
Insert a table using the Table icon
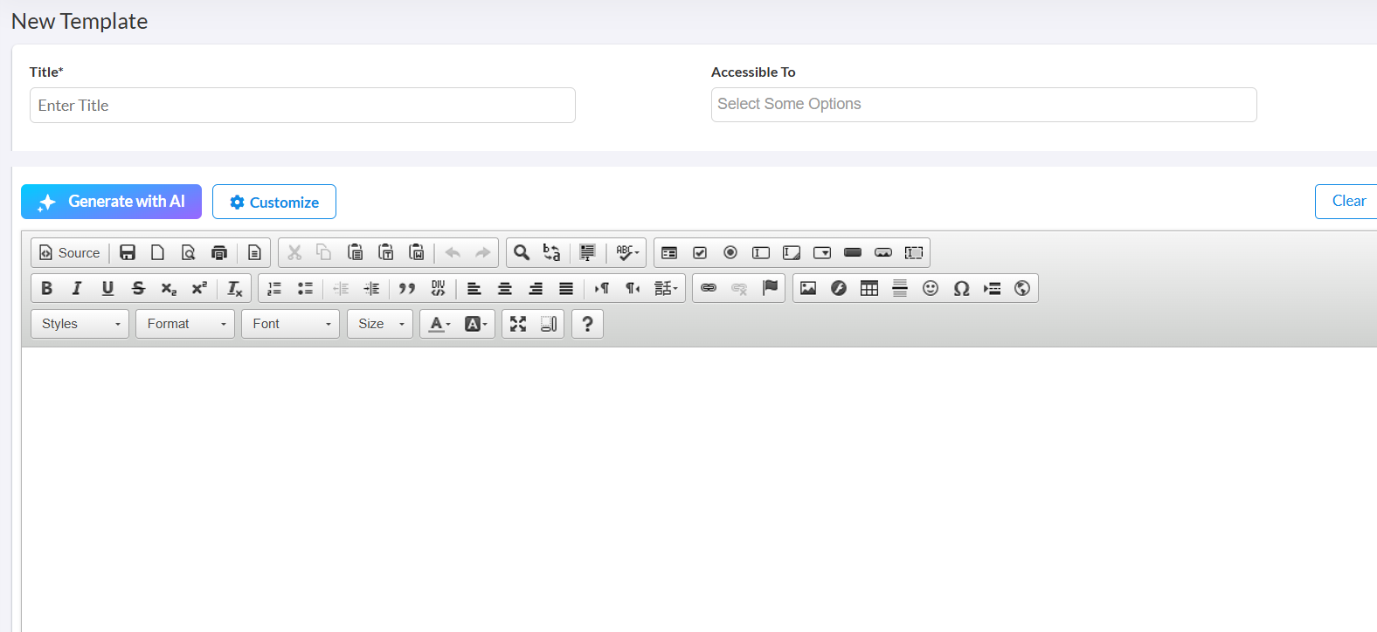coord(869,288)
